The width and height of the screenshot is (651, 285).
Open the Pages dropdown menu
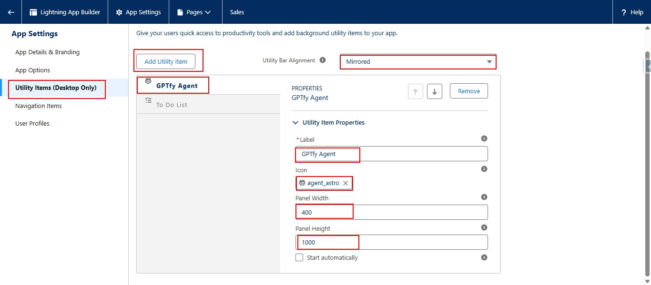pyautogui.click(x=194, y=12)
